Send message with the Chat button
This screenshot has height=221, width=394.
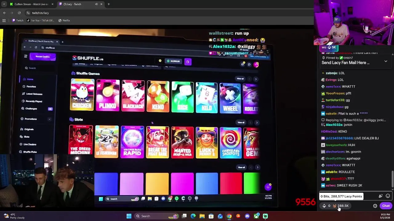tap(386, 206)
